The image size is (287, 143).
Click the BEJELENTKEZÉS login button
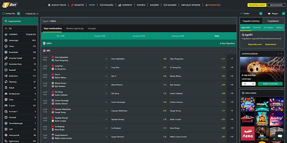coord(276,5)
